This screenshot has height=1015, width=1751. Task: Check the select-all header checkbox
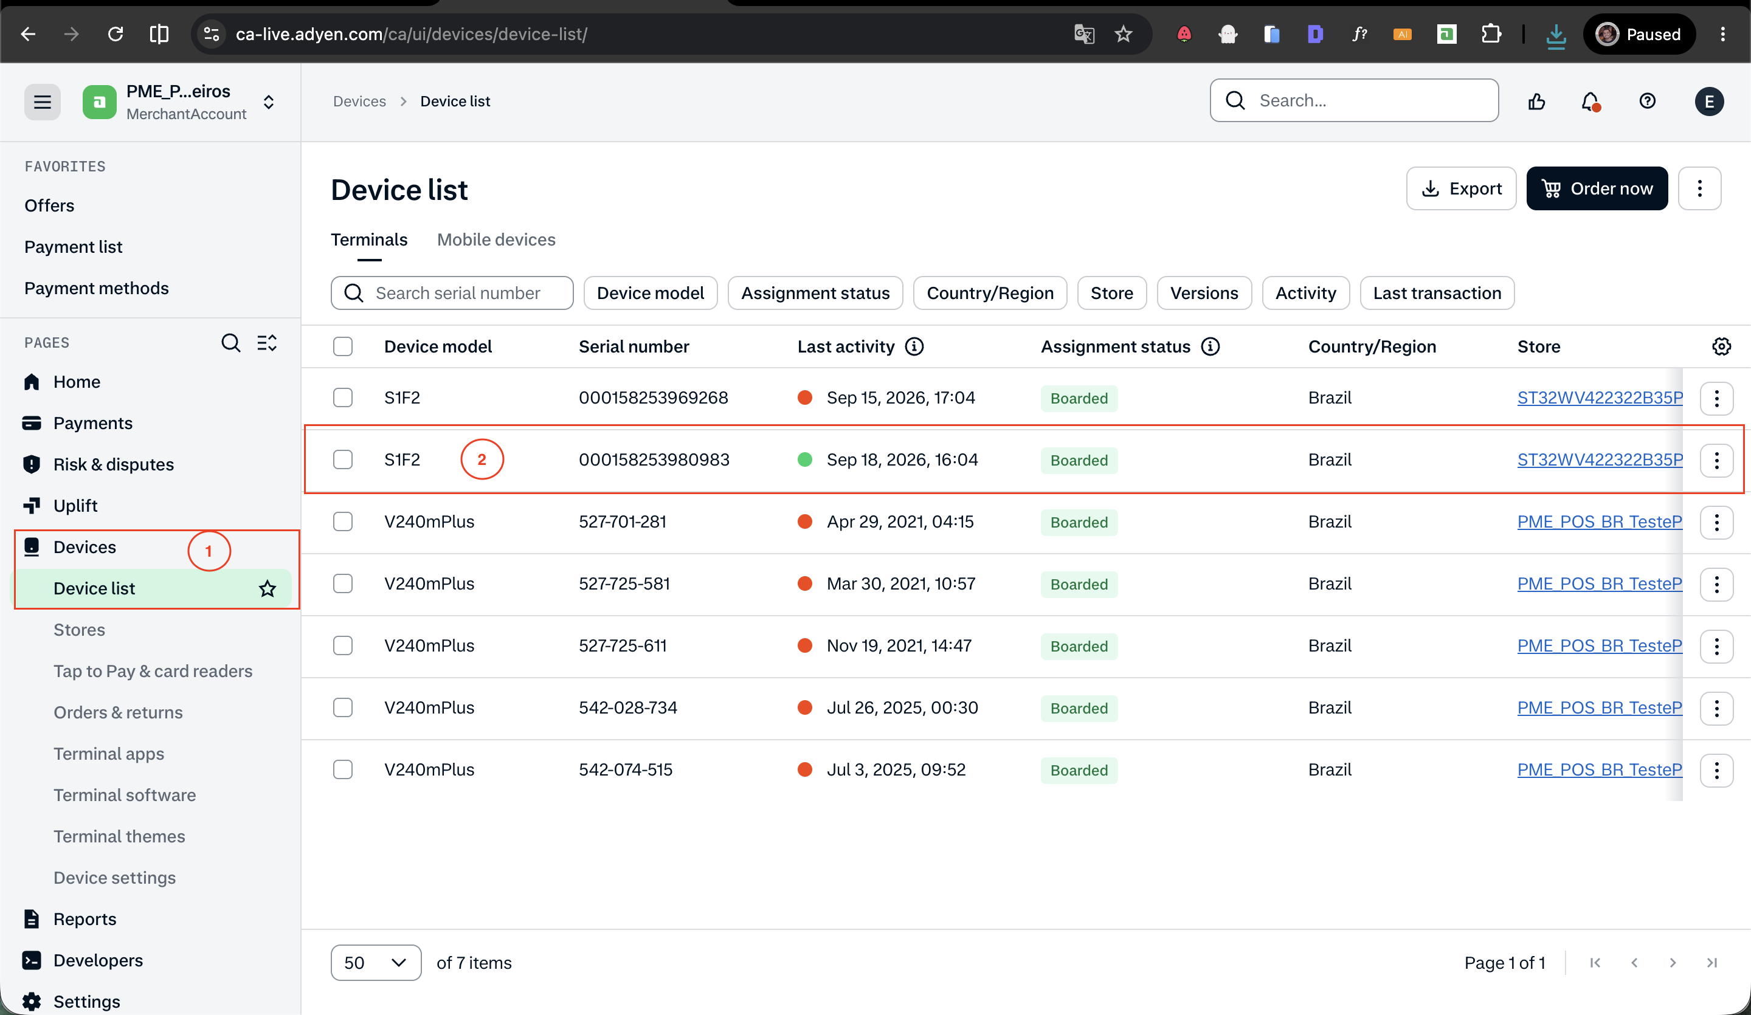click(342, 346)
